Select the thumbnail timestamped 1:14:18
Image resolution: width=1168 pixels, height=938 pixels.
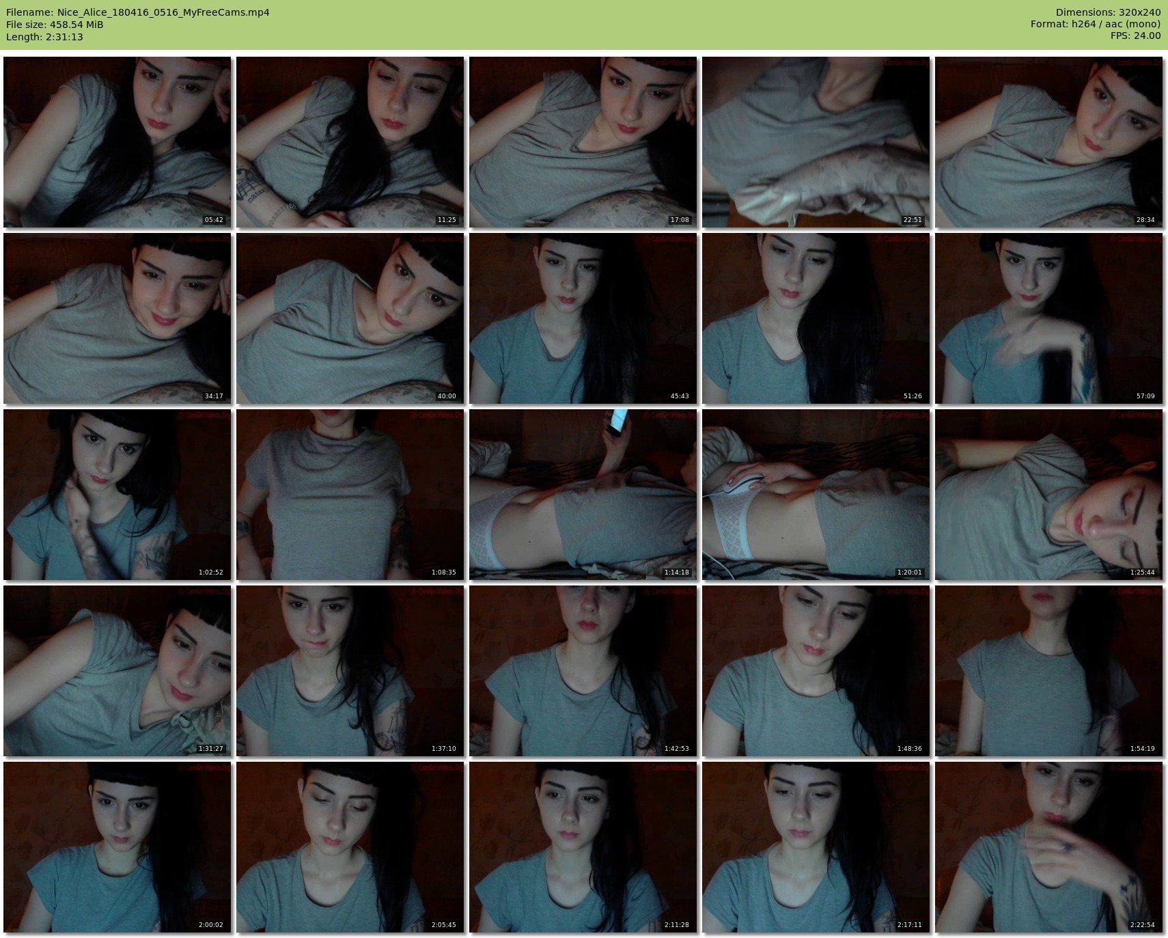click(583, 495)
